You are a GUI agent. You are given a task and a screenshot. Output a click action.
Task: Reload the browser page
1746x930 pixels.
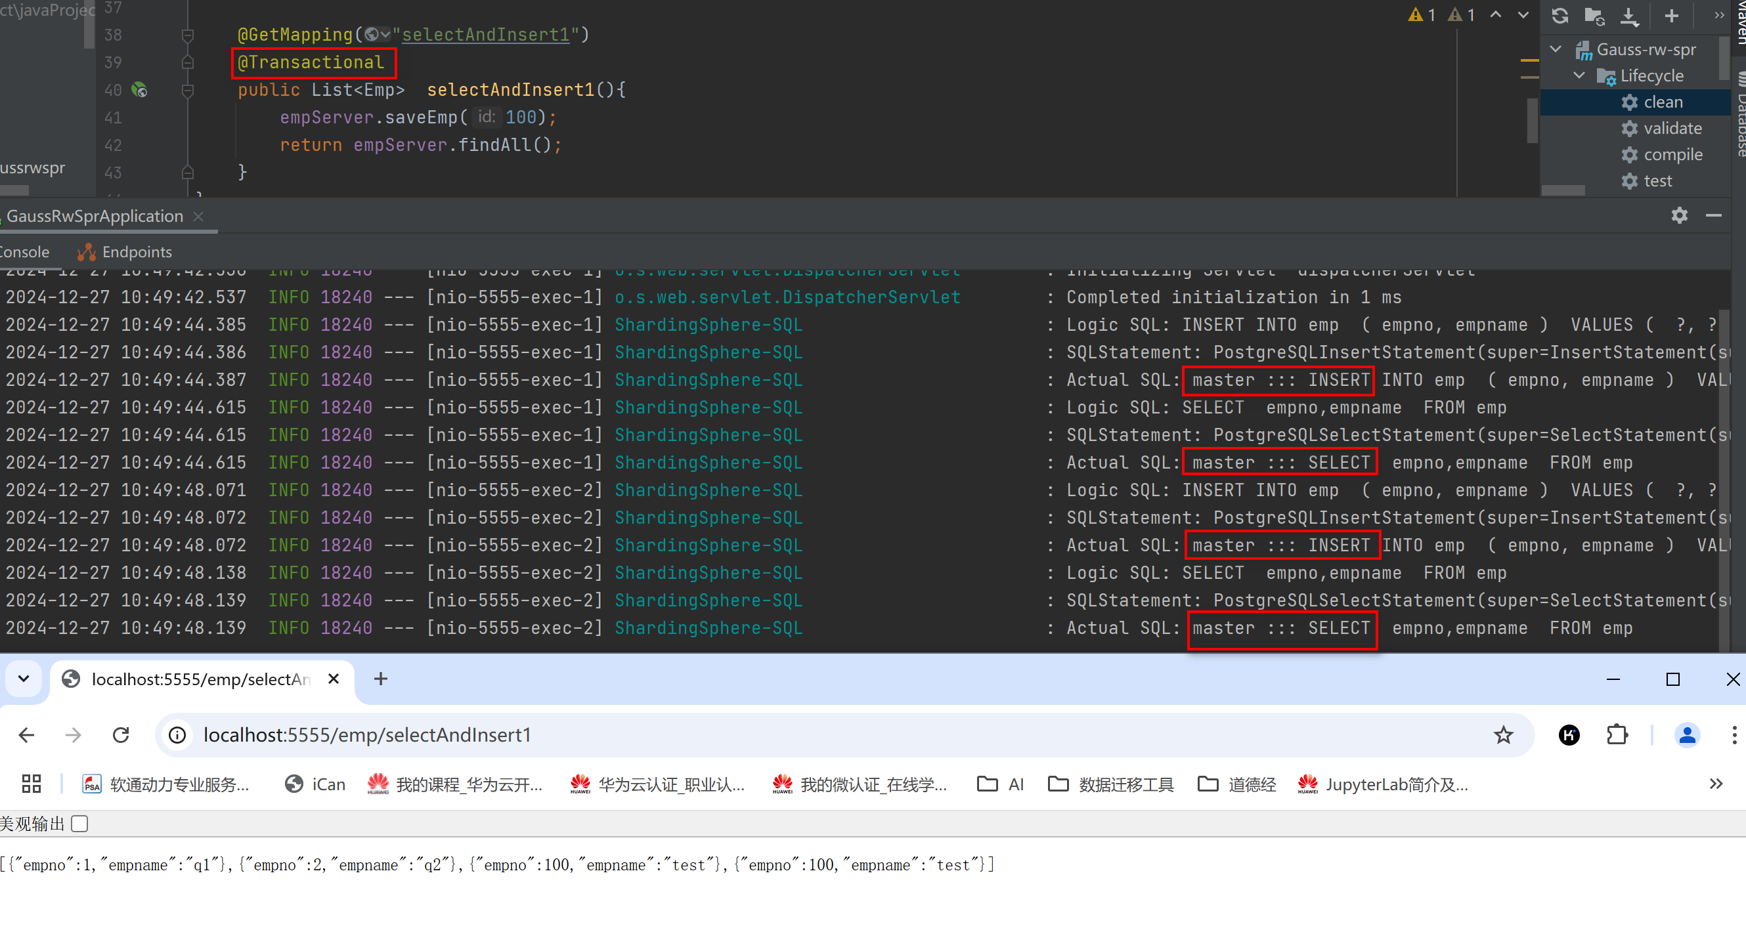tap(121, 735)
